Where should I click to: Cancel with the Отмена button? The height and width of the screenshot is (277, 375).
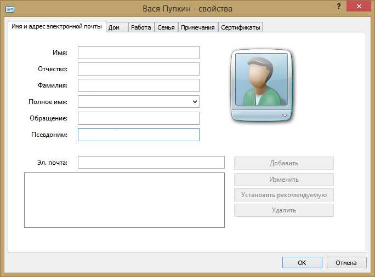(x=346, y=263)
